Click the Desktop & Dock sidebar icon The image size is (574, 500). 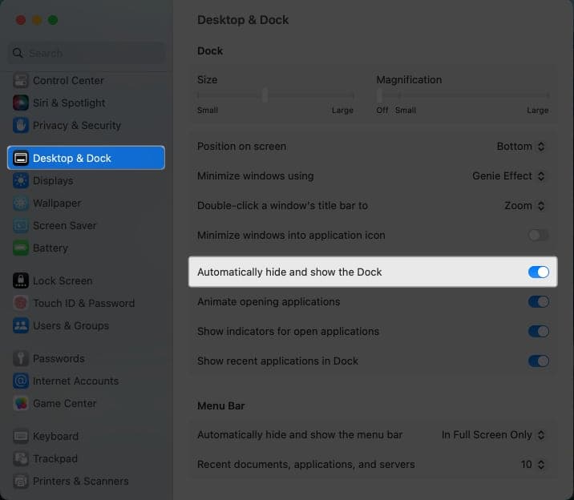[x=21, y=158]
